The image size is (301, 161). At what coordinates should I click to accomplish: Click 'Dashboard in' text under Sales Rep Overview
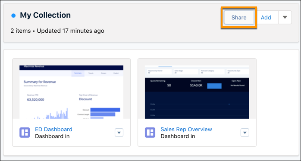(x=178, y=136)
